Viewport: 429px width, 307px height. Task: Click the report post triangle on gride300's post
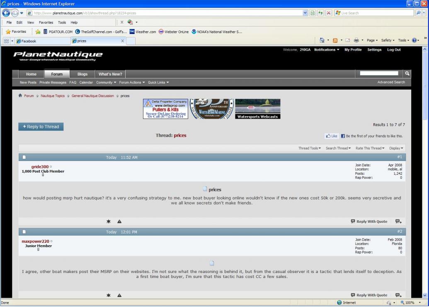tap(119, 222)
